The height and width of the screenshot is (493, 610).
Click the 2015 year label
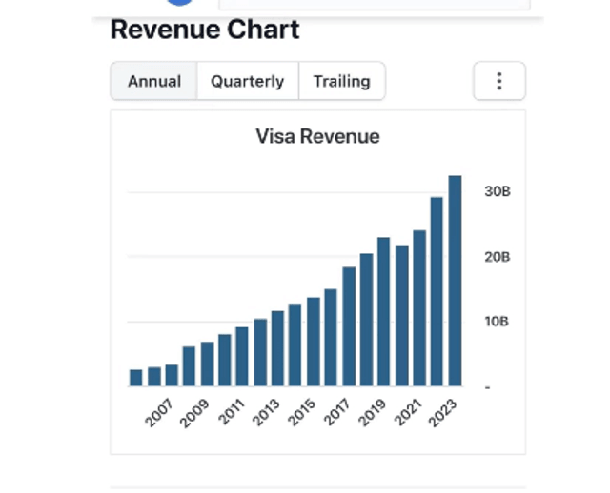click(301, 412)
